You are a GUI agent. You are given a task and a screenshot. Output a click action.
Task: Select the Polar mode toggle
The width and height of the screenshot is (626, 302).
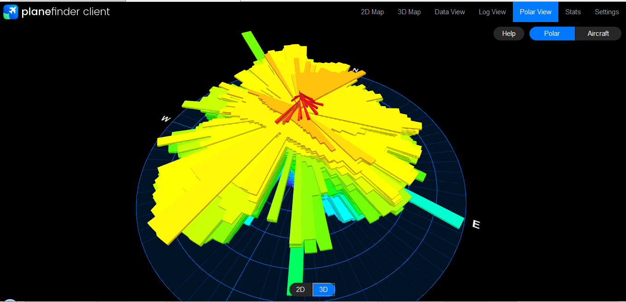click(x=552, y=34)
